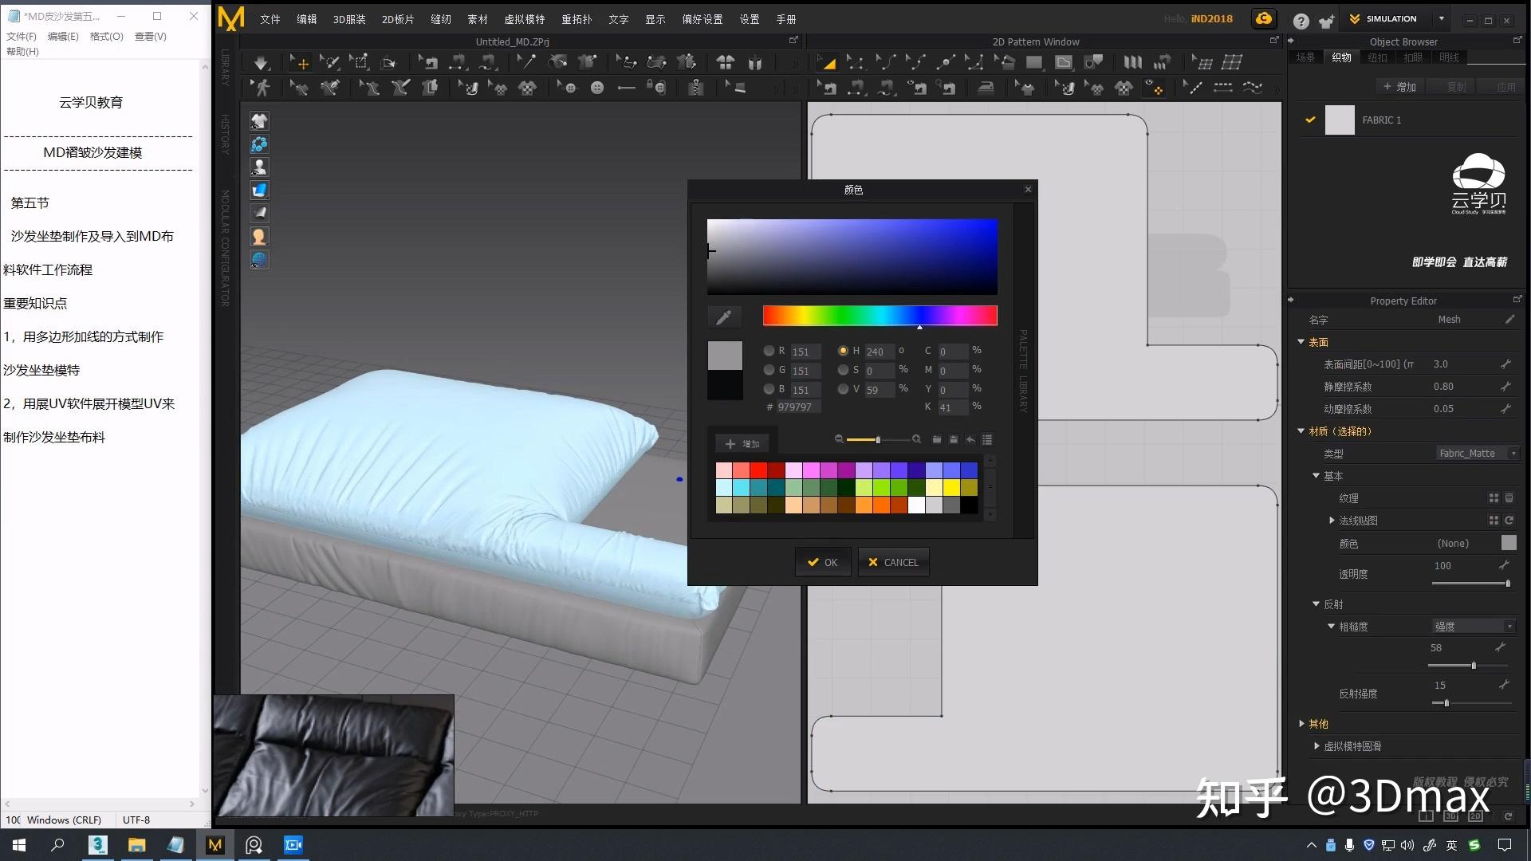This screenshot has width=1531, height=861.
Task: Edit Mesh name with pencil icon
Action: 1509,319
